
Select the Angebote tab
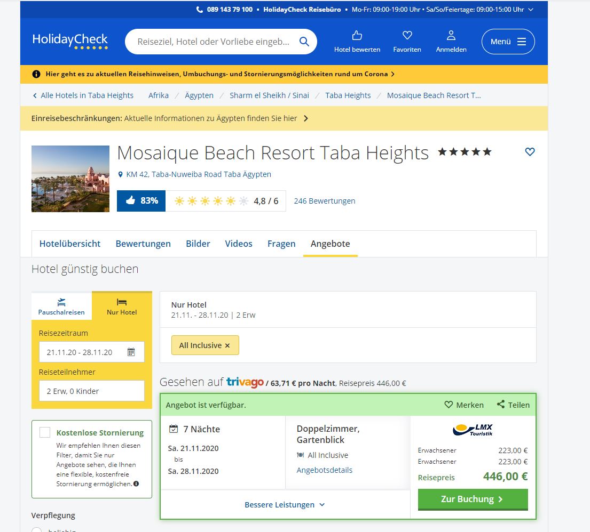coord(331,244)
